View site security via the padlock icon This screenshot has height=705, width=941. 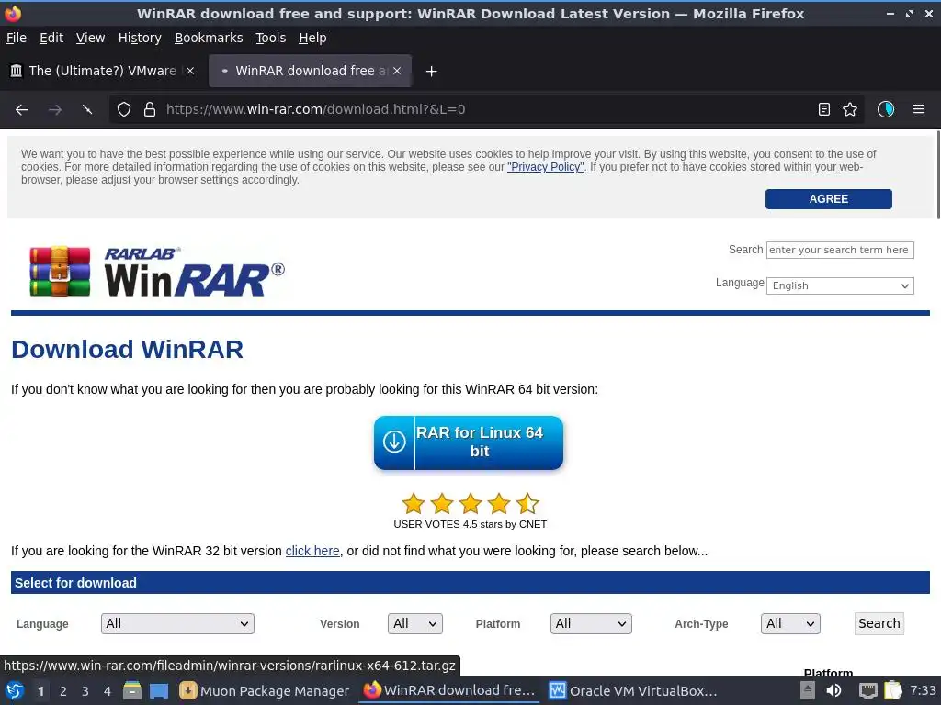point(150,109)
